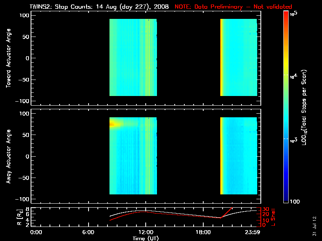Click the red 'L Shell' axis label

(273, 217)
